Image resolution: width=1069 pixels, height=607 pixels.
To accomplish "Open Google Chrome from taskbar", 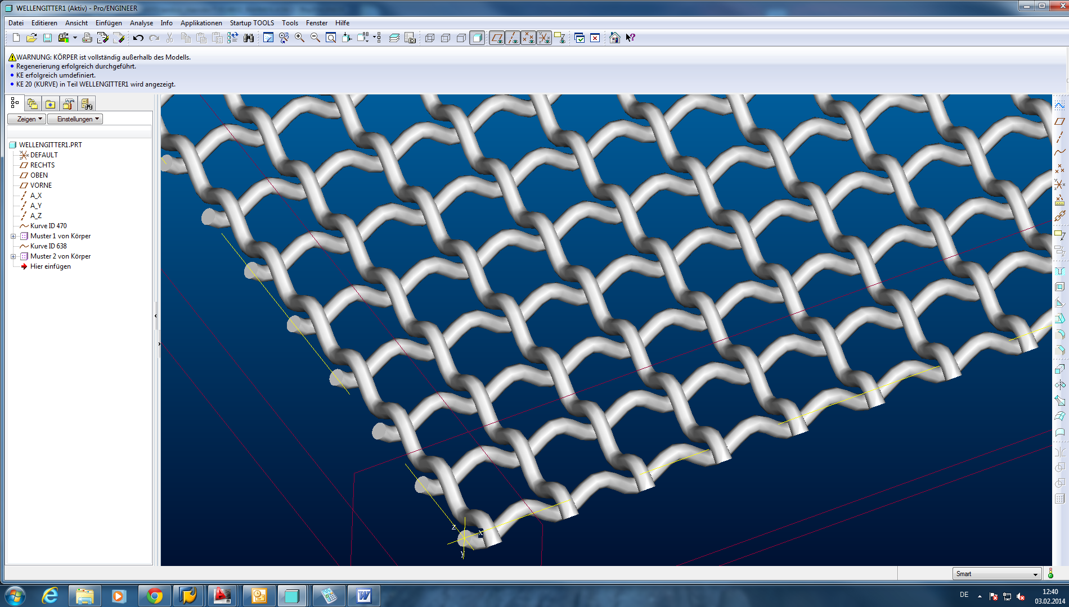I will [x=154, y=596].
